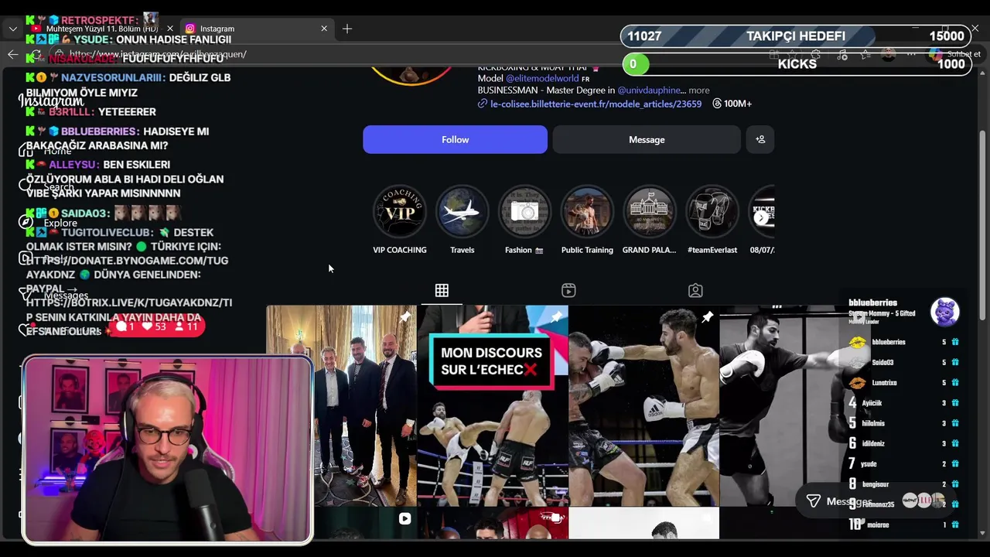Image resolution: width=990 pixels, height=557 pixels.
Task: Open browser settings three-dots menu
Action: [911, 55]
